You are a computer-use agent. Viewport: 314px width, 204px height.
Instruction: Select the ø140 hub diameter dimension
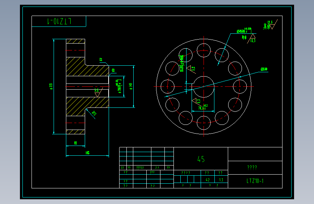131,86
